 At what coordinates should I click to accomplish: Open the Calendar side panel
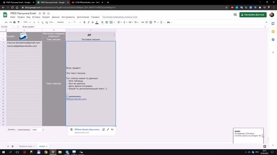[x=273, y=24]
